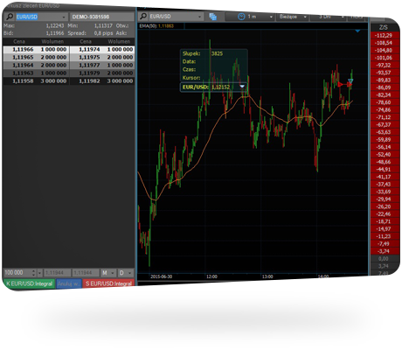Expand the EUR/USD 1,12152 tooltip dropdown arrow
This screenshot has height=350, width=402.
pyautogui.click(x=242, y=87)
